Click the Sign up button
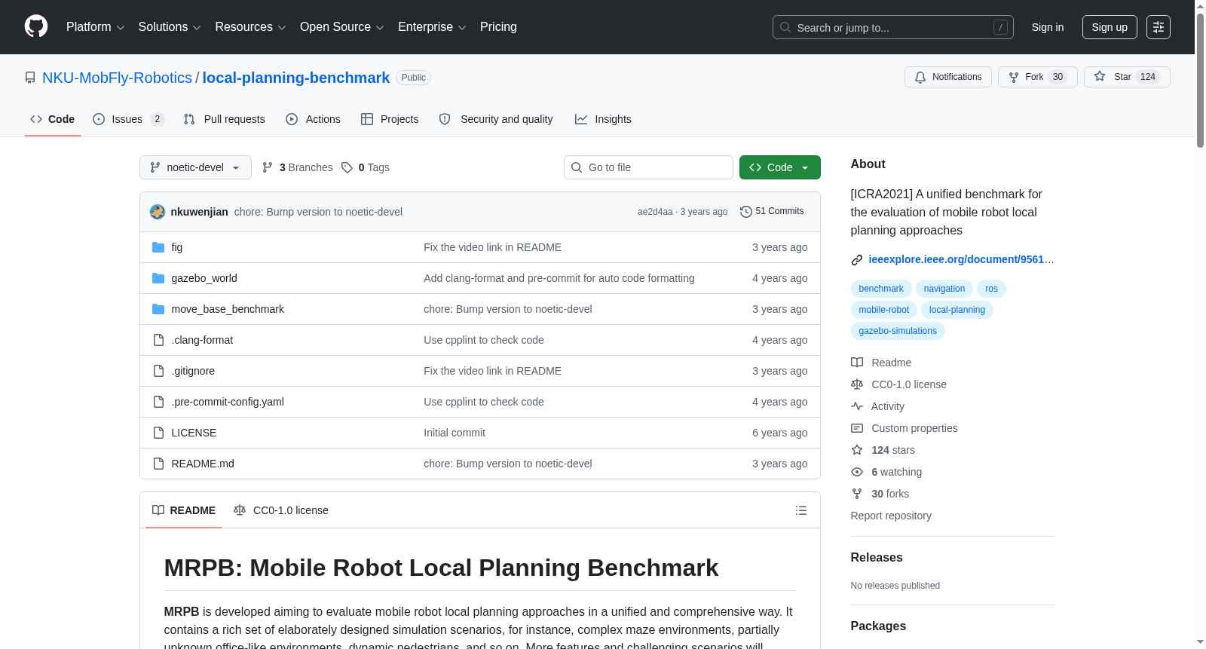The height and width of the screenshot is (649, 1206). click(x=1110, y=27)
